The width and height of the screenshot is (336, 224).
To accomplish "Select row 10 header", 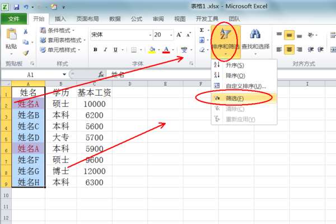I will click(x=6, y=195).
